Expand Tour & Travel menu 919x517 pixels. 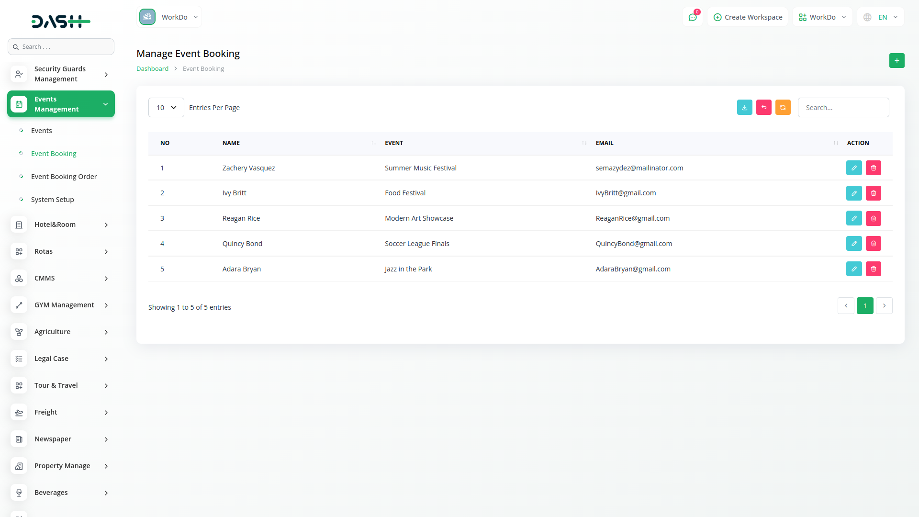pyautogui.click(x=61, y=385)
